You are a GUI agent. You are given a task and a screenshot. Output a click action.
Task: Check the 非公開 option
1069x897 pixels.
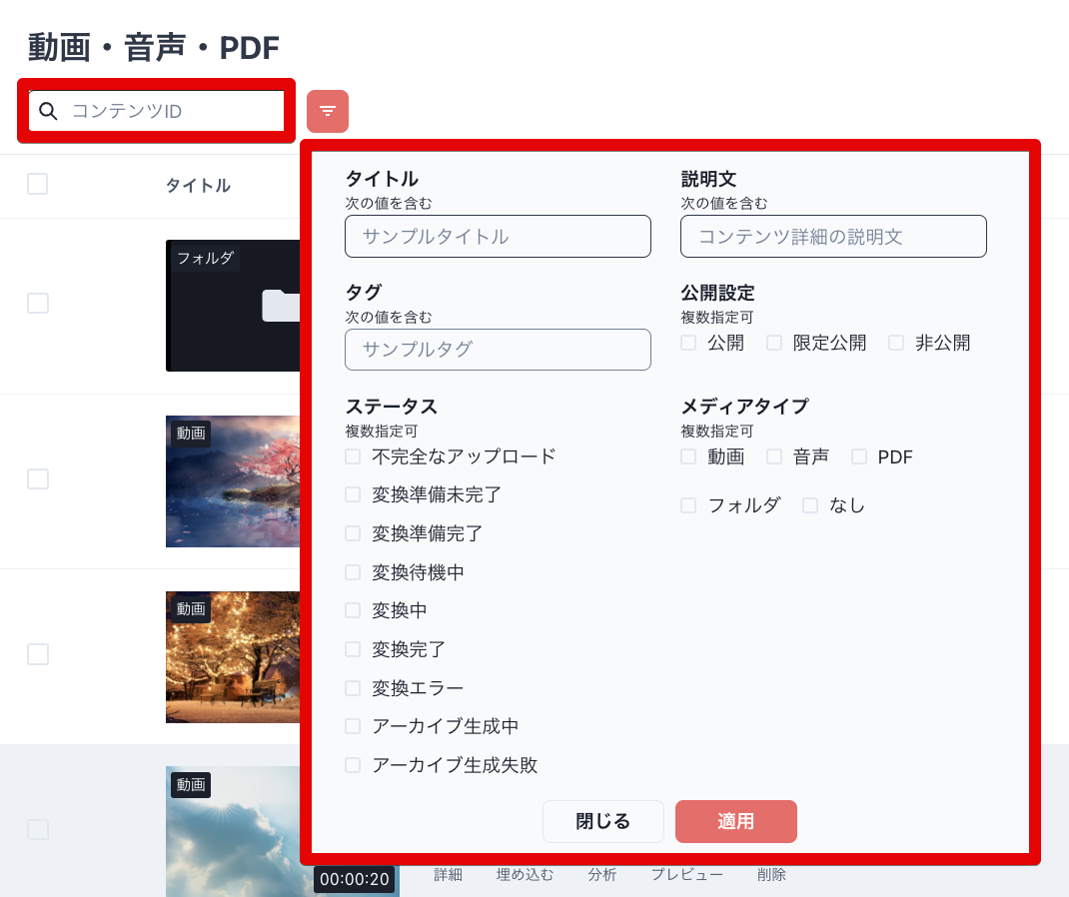(x=896, y=343)
